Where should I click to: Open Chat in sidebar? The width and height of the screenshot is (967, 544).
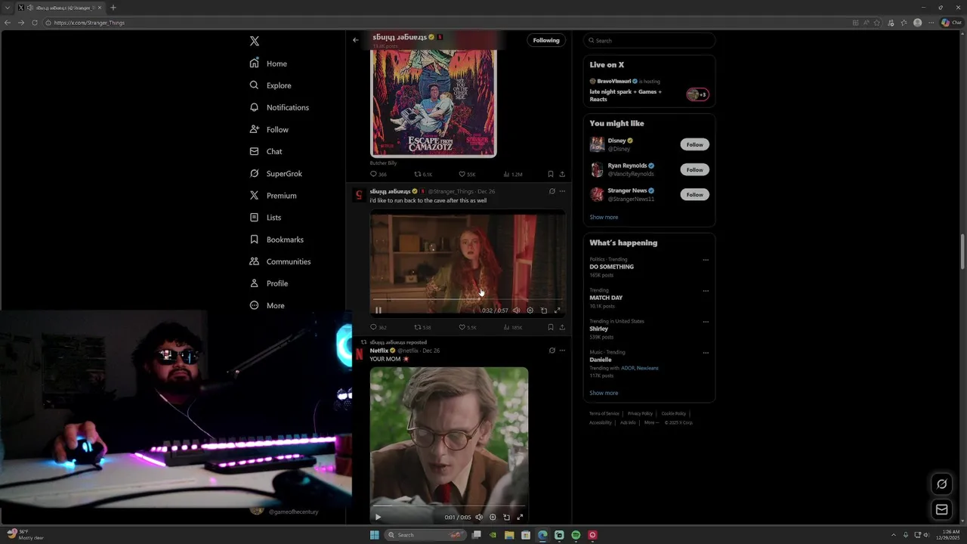coord(266,151)
